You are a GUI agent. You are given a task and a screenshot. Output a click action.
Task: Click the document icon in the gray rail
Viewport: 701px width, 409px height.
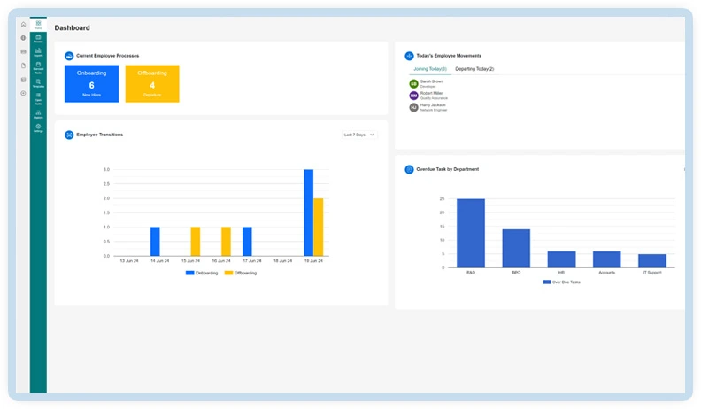[x=23, y=66]
